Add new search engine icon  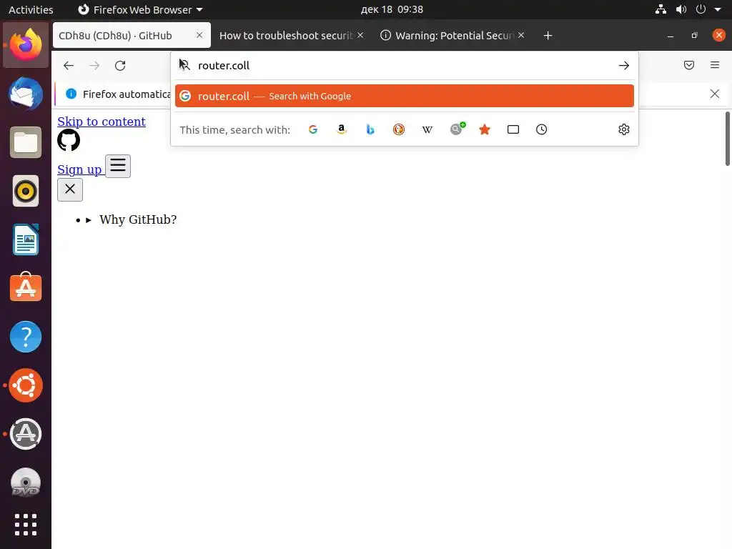click(x=457, y=129)
